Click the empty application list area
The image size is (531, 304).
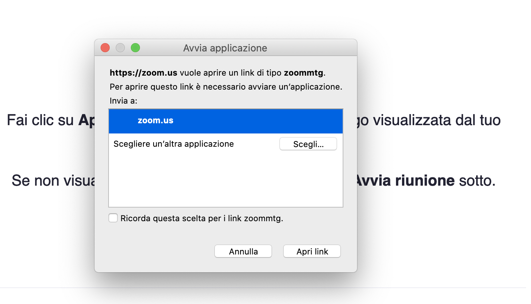pyautogui.click(x=226, y=181)
